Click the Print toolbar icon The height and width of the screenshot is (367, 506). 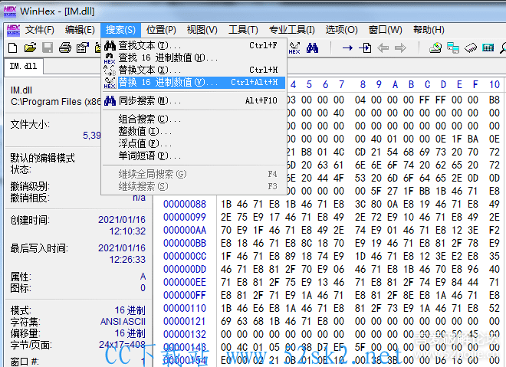pyautogui.click(x=65, y=48)
